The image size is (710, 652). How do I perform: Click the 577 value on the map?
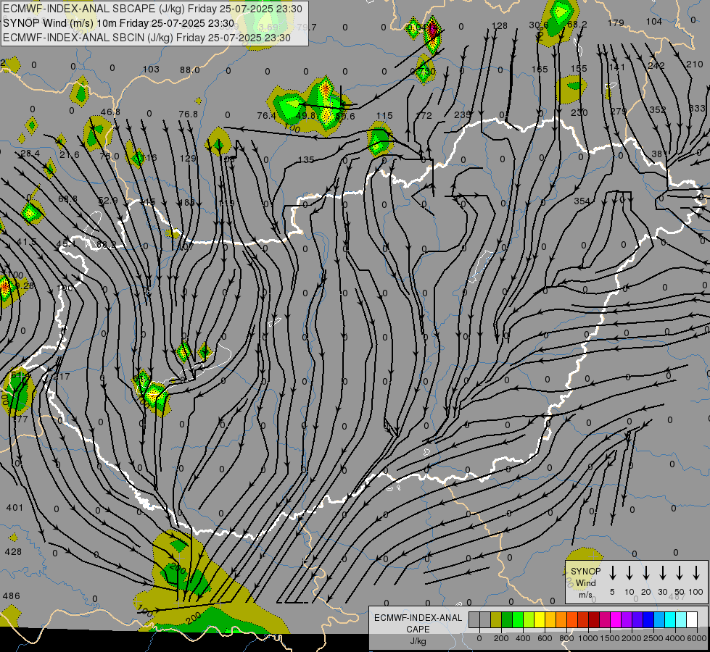pos(20,419)
